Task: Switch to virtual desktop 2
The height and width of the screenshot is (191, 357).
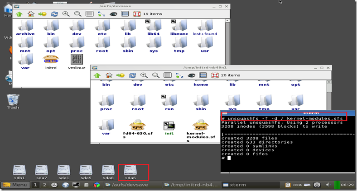Action: click(44, 185)
